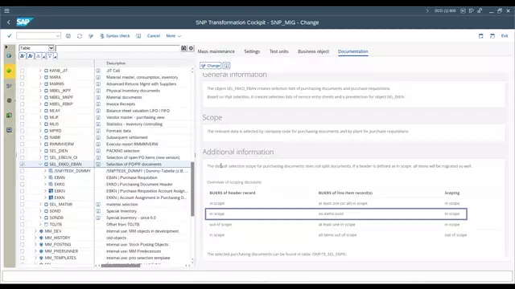Select the EKKN tree item
515x289 pixels.
60,197
